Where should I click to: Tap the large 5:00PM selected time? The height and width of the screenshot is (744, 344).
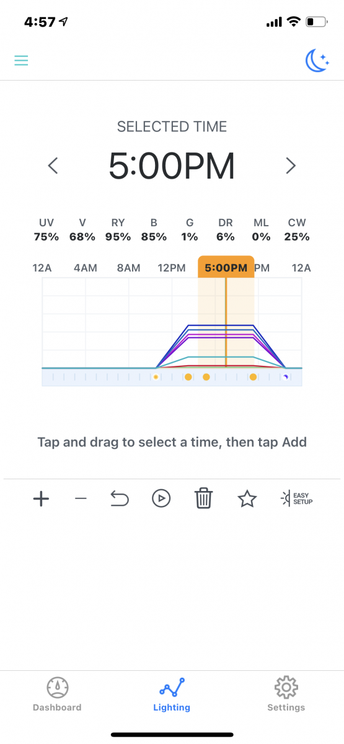tap(172, 166)
